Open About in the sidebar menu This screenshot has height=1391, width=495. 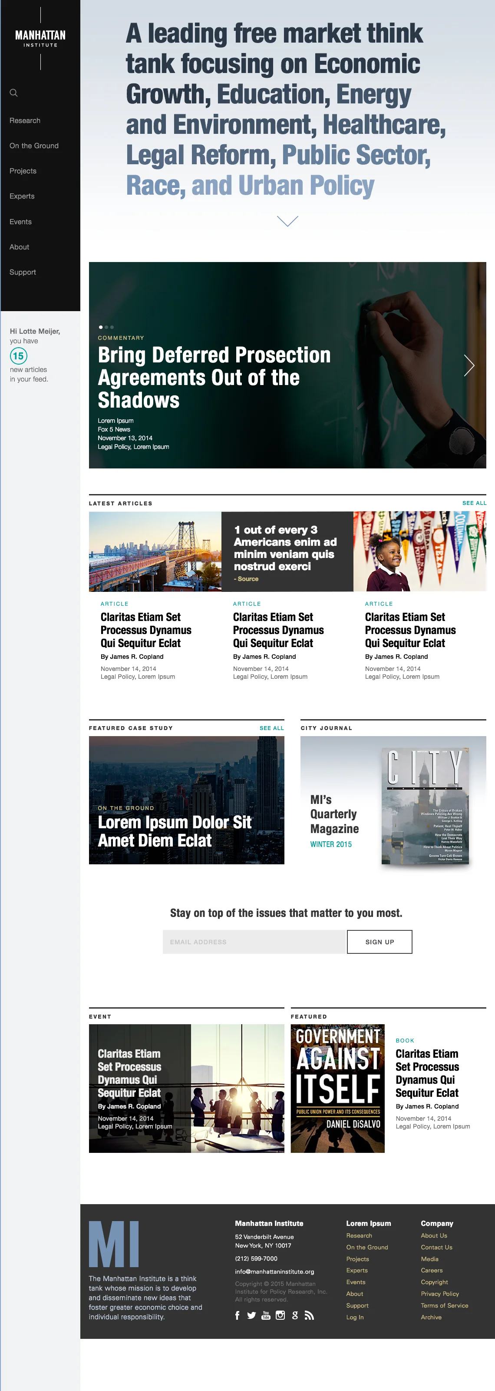point(20,247)
